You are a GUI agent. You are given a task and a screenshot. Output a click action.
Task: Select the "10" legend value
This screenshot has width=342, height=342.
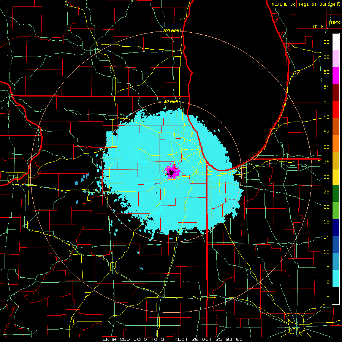(326, 252)
